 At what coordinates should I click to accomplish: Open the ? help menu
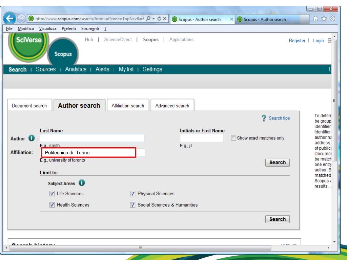(105, 28)
